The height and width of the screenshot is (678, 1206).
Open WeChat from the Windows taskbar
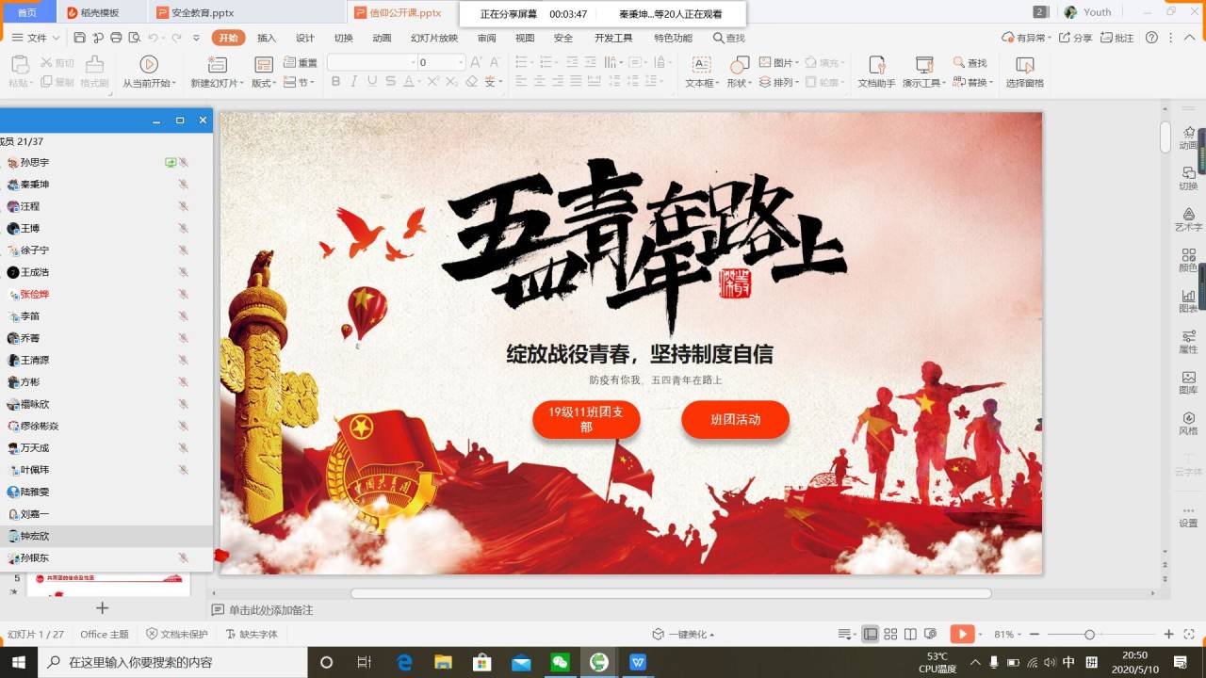(560, 662)
